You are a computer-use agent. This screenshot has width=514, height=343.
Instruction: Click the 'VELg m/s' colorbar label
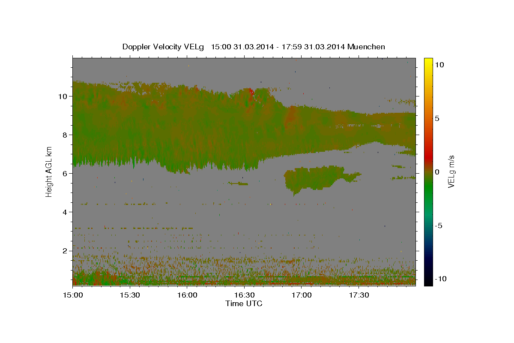coord(451,171)
